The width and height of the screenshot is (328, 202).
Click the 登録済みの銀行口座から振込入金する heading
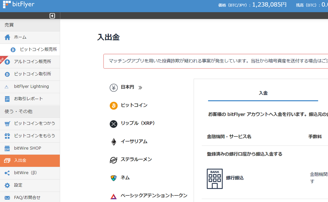click(x=244, y=154)
